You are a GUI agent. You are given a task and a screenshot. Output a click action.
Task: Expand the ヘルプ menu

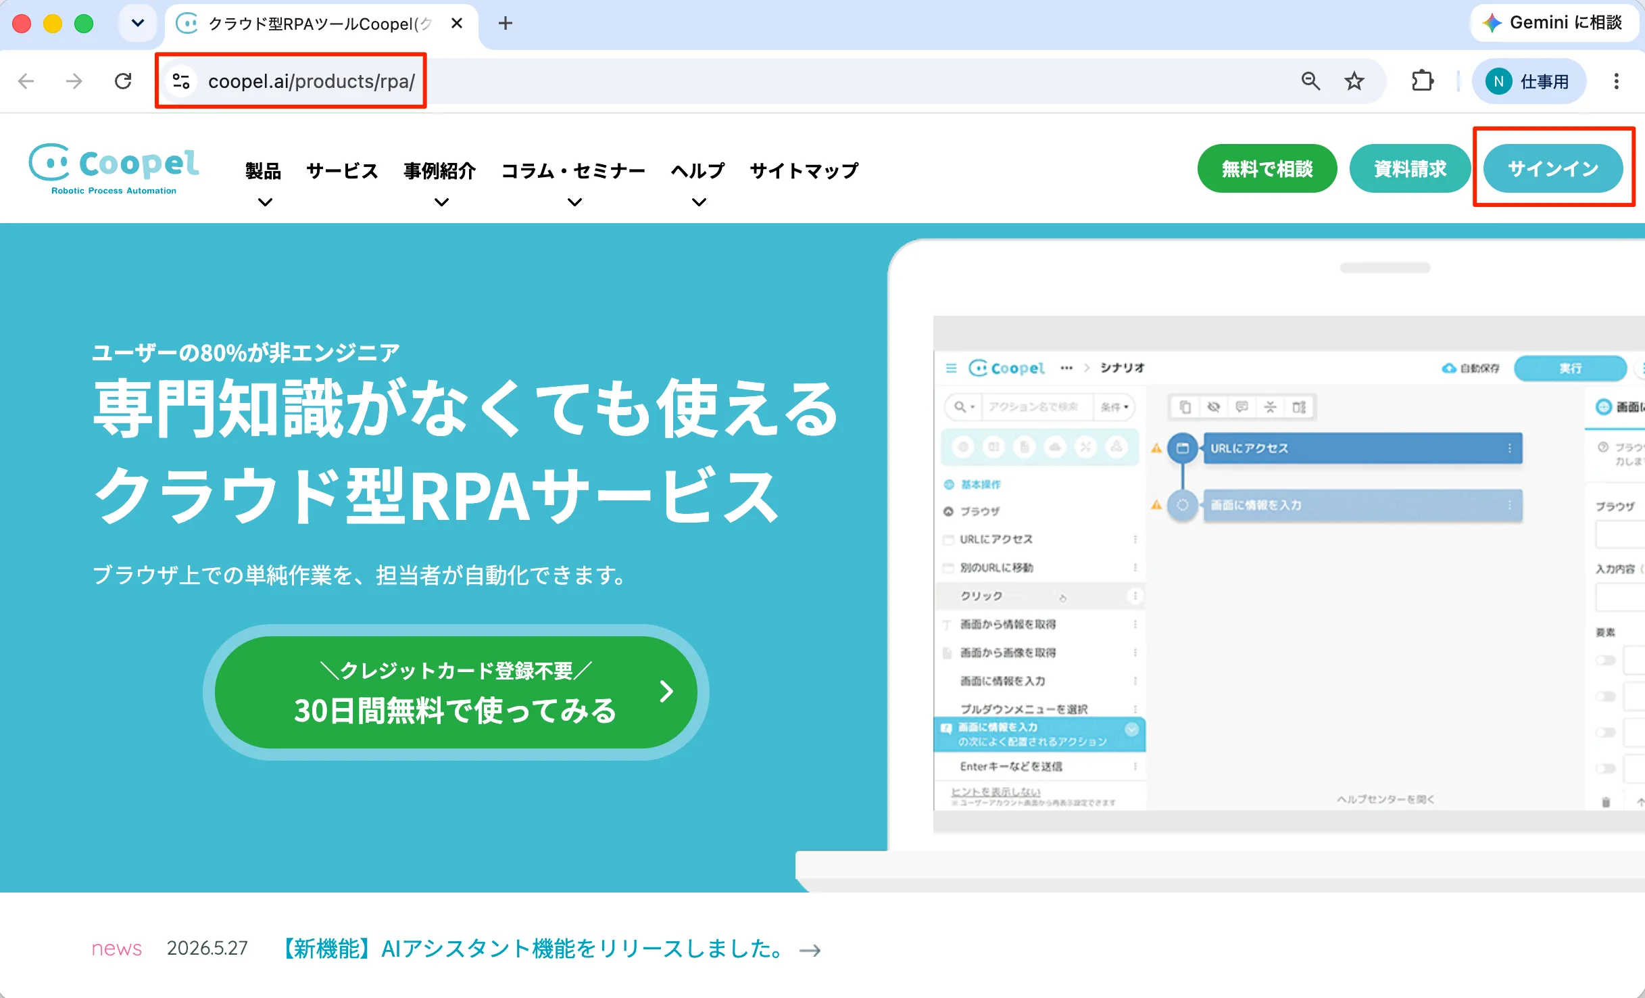pos(697,183)
